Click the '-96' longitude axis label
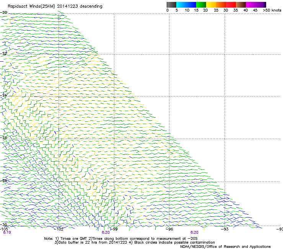 click(169, 229)
